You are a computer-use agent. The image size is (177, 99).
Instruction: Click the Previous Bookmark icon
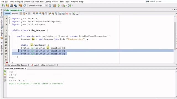point(50,13)
